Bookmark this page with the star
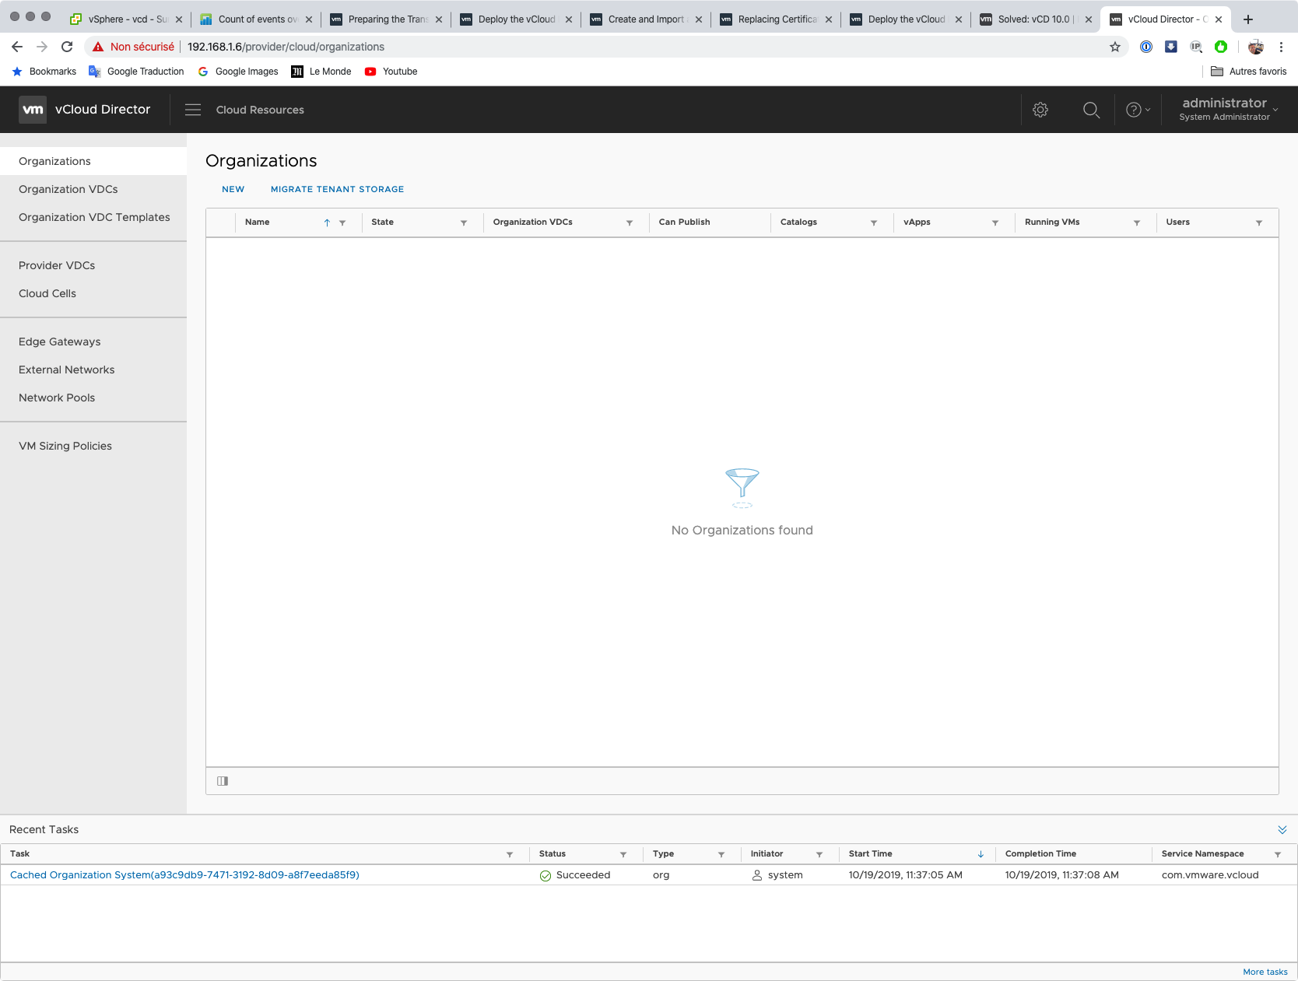This screenshot has width=1298, height=981. pos(1115,47)
